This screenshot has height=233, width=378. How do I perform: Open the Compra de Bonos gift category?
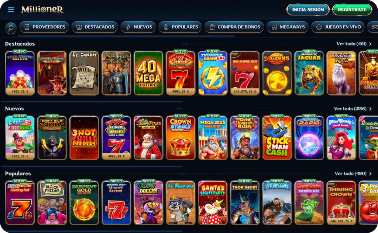234,27
